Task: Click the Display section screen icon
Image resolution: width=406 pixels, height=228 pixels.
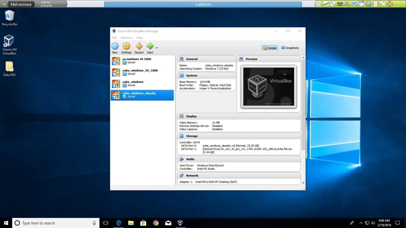Action: 182,116
